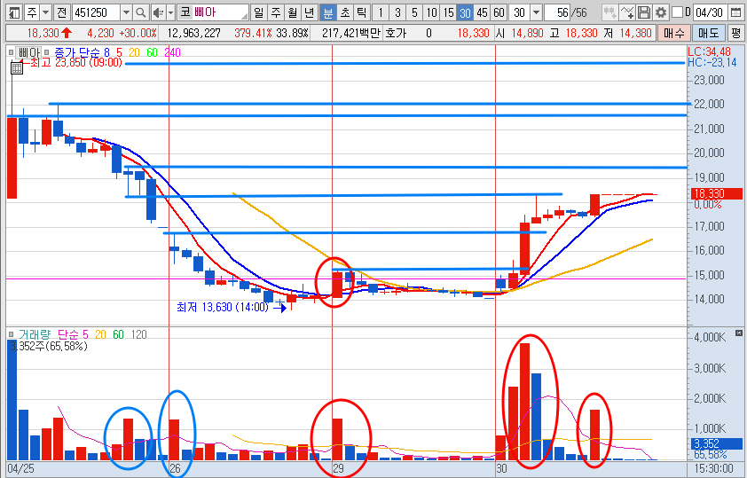The image size is (747, 478).
Task: Switch to weekly chart 주
Action: point(275,12)
